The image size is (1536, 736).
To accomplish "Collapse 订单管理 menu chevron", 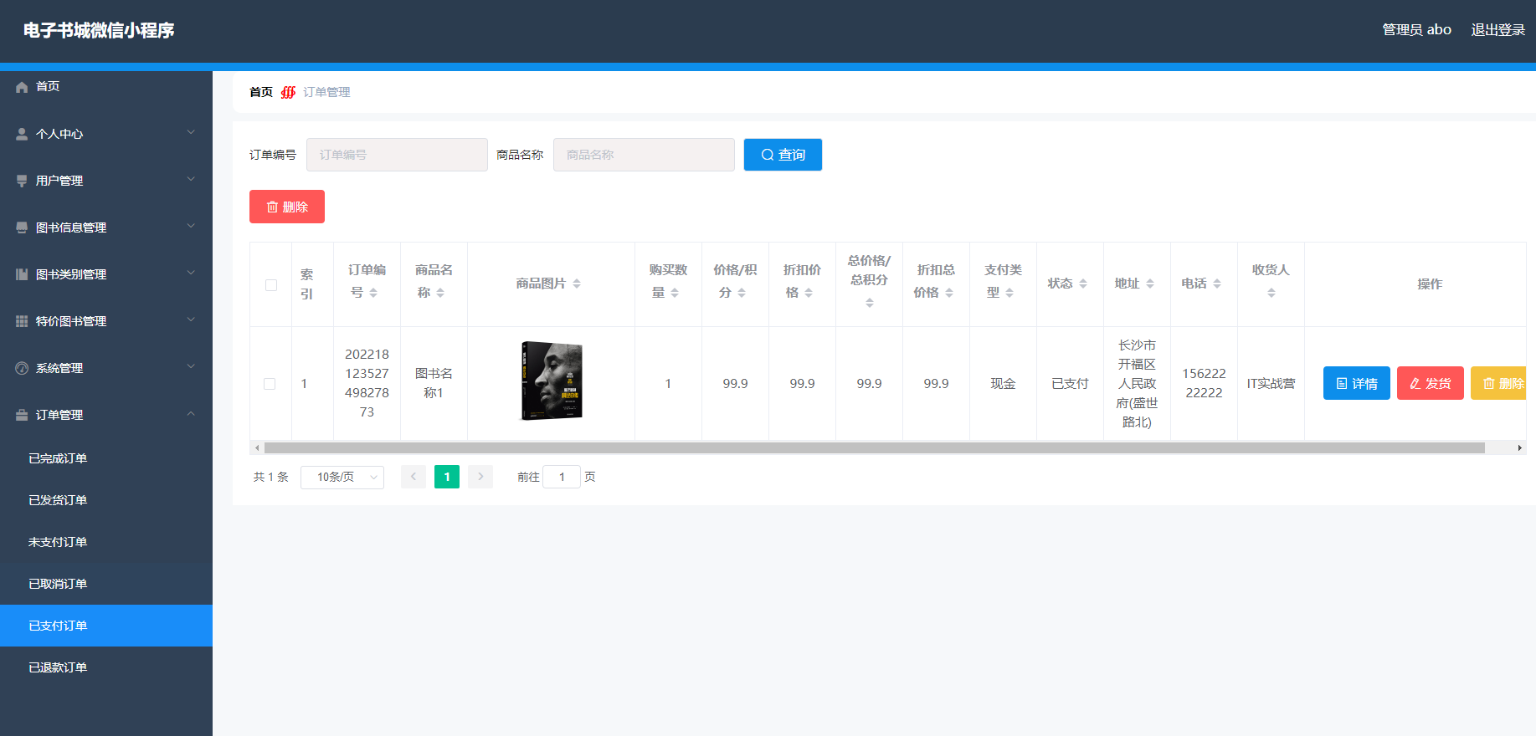I will click(191, 413).
